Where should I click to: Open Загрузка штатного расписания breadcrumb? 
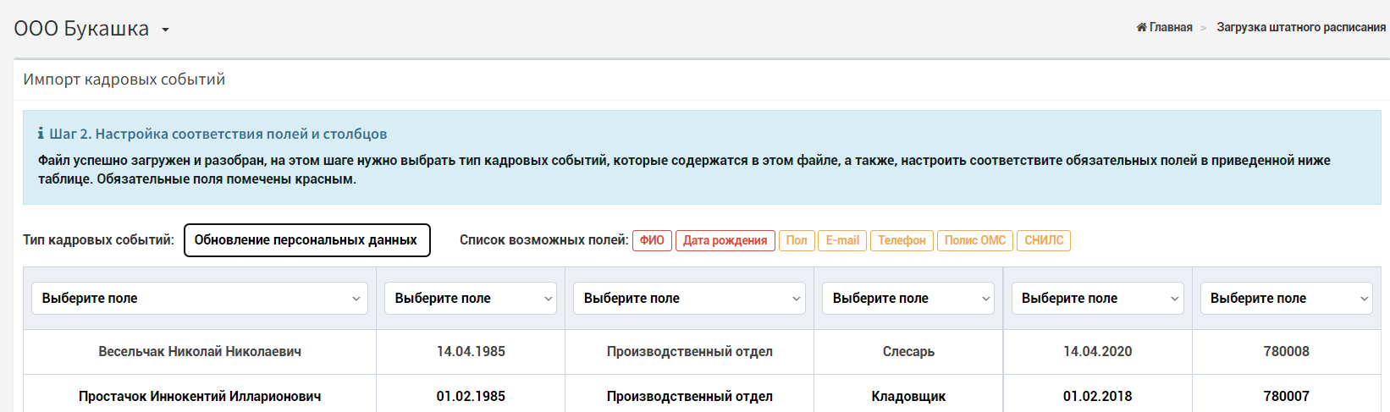1301,27
